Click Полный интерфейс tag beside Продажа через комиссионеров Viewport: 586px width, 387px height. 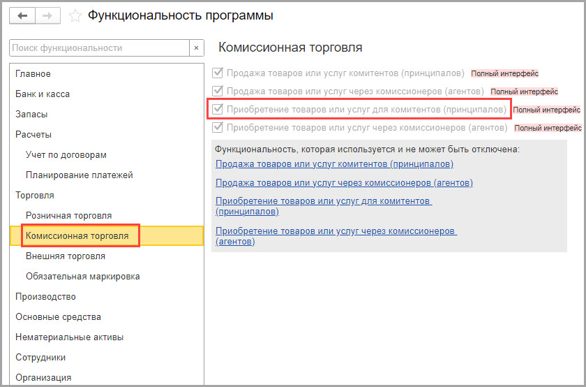(x=524, y=92)
